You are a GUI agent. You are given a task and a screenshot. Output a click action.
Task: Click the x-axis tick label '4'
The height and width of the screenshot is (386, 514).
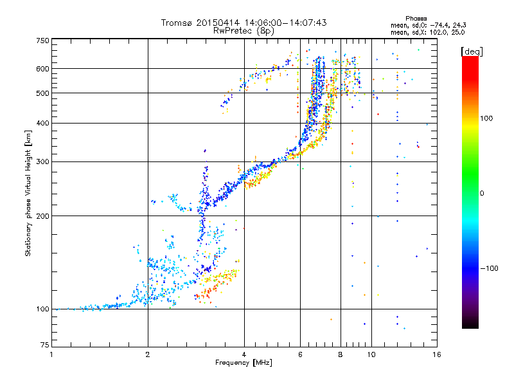click(244, 354)
